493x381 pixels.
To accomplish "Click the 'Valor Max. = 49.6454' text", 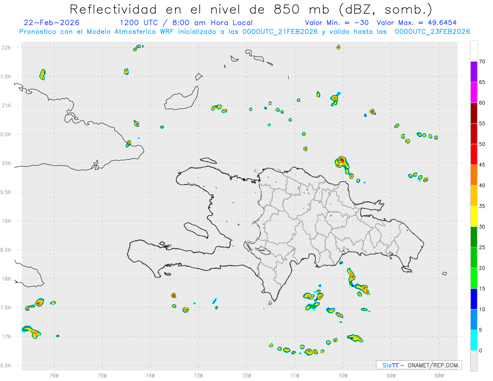I will tap(417, 23).
